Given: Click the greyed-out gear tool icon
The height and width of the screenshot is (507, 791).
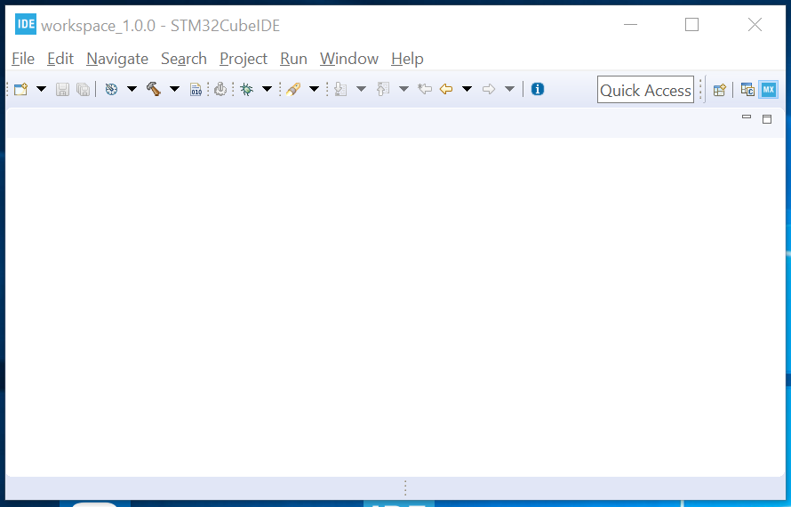Looking at the screenshot, I should [x=220, y=89].
